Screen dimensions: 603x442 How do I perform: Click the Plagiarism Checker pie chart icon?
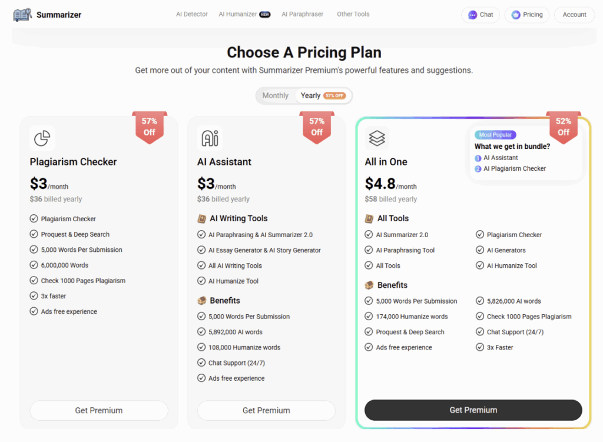(x=42, y=138)
